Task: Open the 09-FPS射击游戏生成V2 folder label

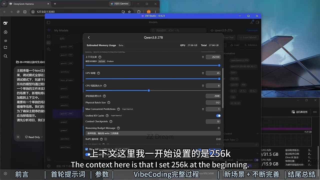Action: coord(30,62)
